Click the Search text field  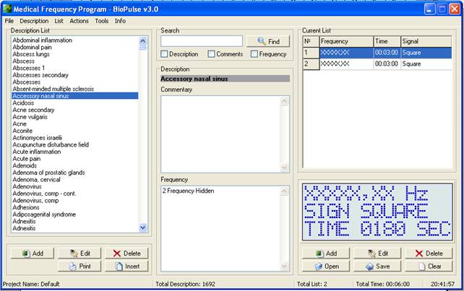[x=201, y=41]
